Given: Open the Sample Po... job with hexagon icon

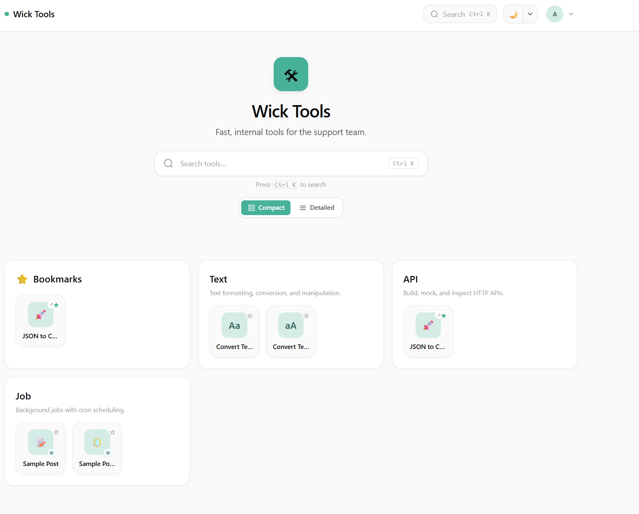Looking at the screenshot, I should (x=97, y=448).
